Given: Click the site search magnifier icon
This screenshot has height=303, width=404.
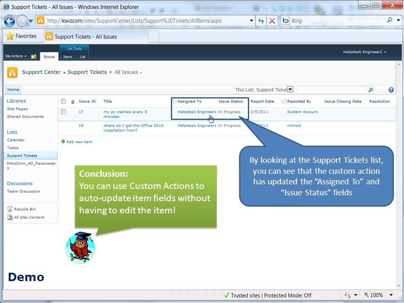Looking at the screenshot, I should pos(370,90).
